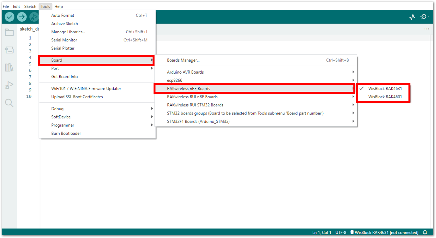The width and height of the screenshot is (436, 238).
Task: Expand the Debug submenu
Action: pos(97,109)
